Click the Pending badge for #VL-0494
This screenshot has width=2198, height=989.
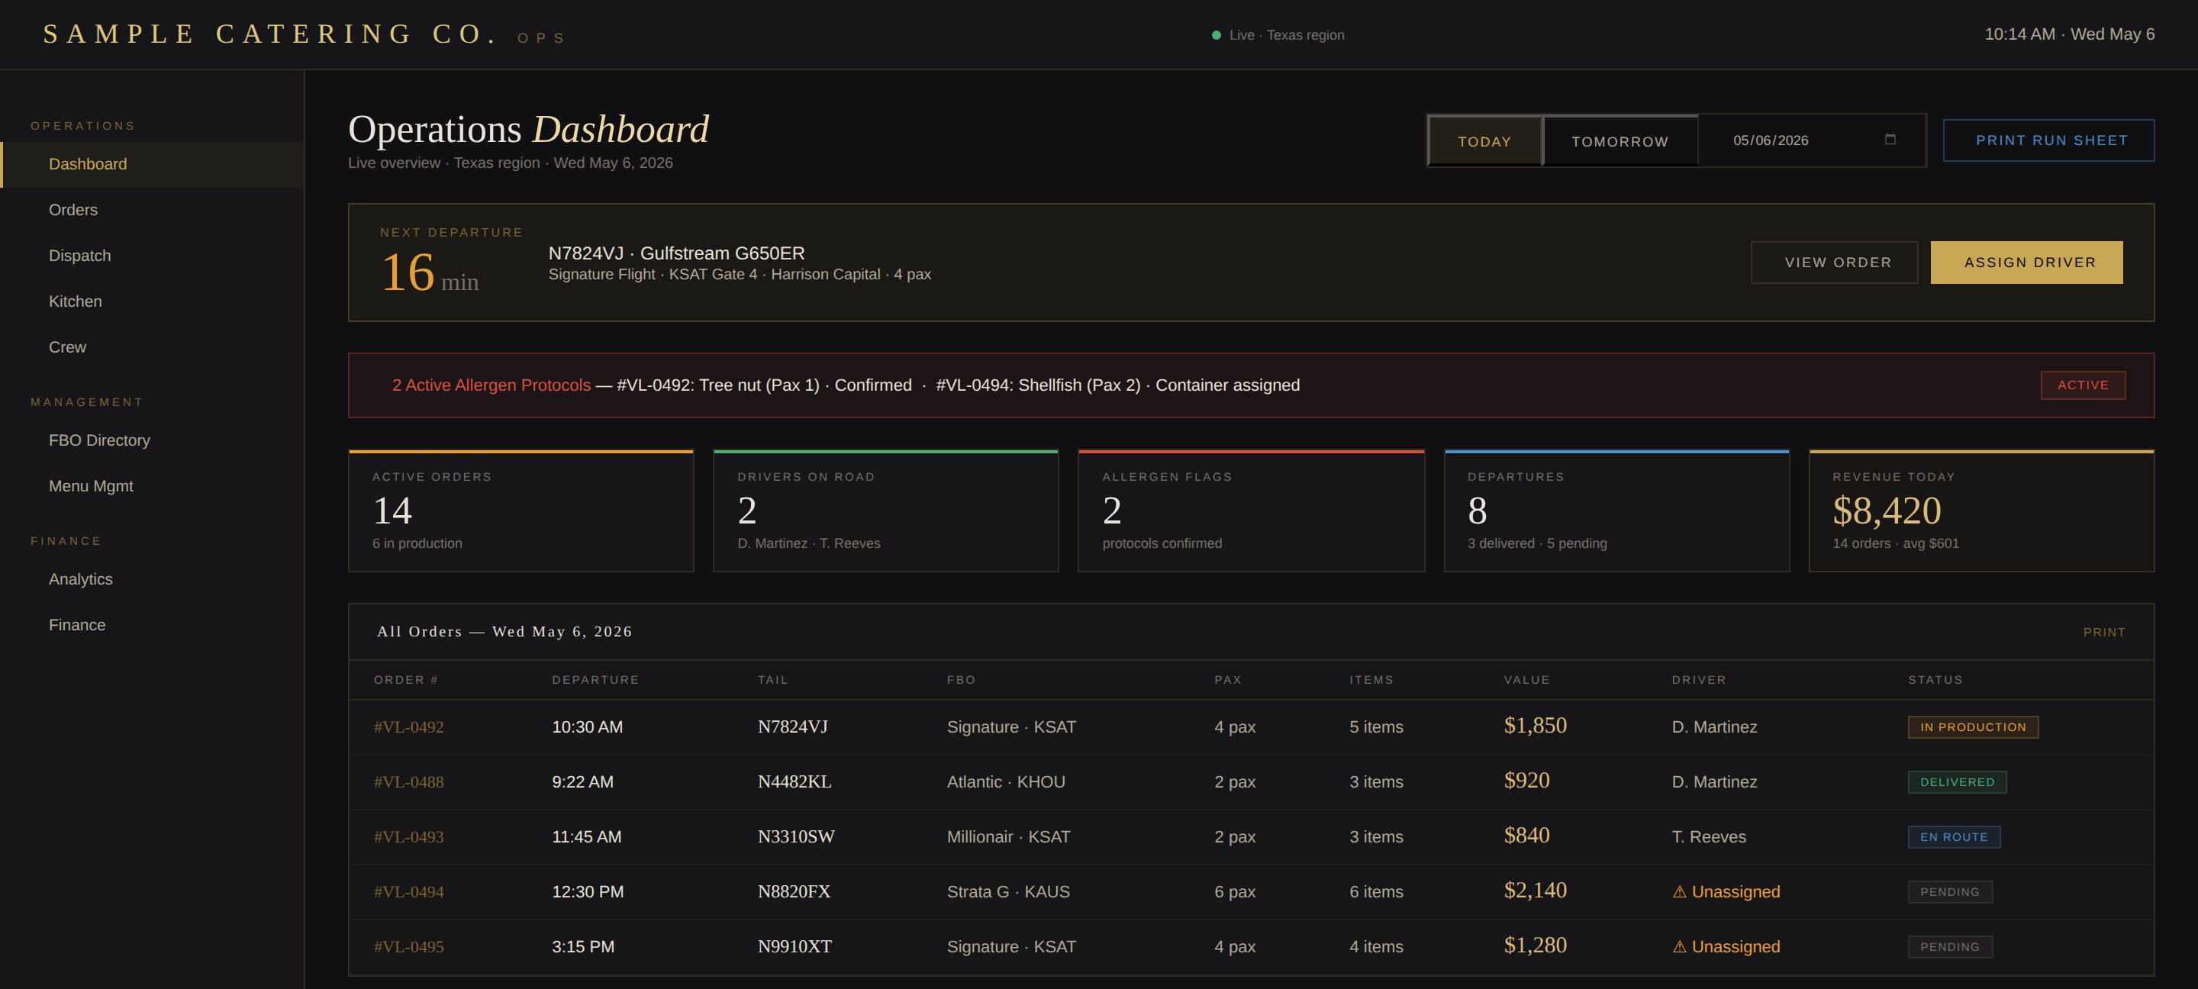1950,892
